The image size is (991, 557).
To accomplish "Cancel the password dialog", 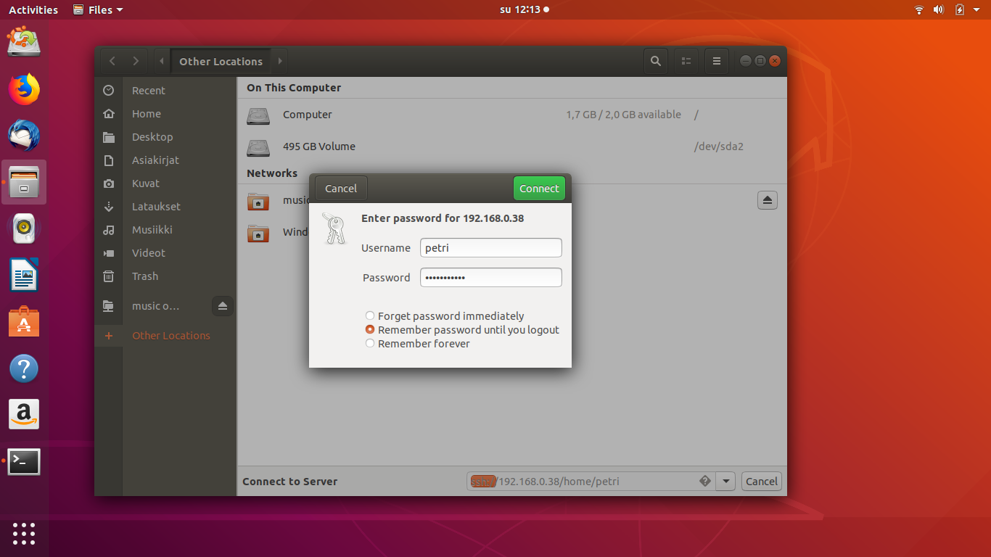I will click(x=341, y=189).
